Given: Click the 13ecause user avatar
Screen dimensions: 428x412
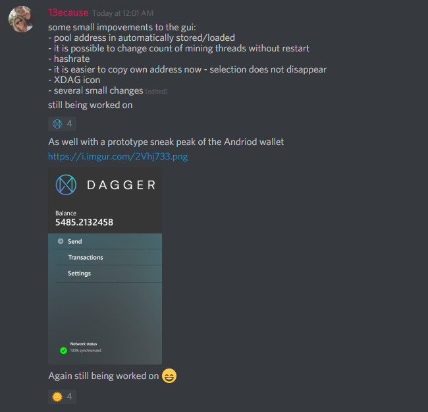Looking at the screenshot, I should (21, 19).
